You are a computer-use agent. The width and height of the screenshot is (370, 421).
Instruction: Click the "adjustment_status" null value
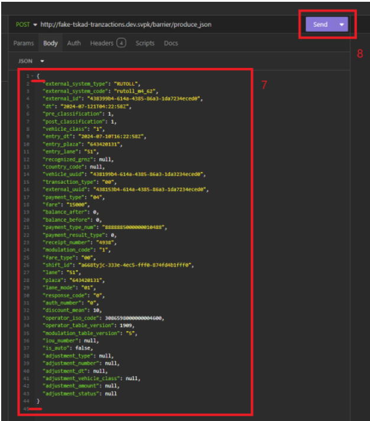click(x=110, y=393)
